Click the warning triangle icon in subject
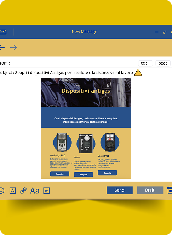 click(x=138, y=73)
